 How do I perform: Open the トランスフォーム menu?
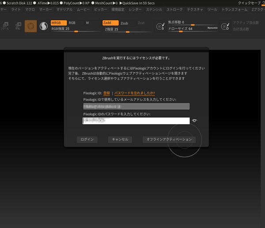tap(235, 10)
